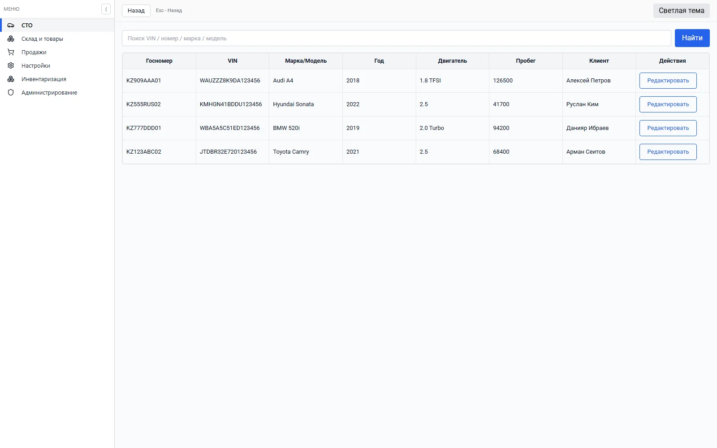Click the Год column header
Image resolution: width=717 pixels, height=448 pixels.
[379, 61]
